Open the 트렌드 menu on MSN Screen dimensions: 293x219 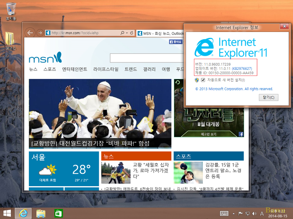click(131, 69)
